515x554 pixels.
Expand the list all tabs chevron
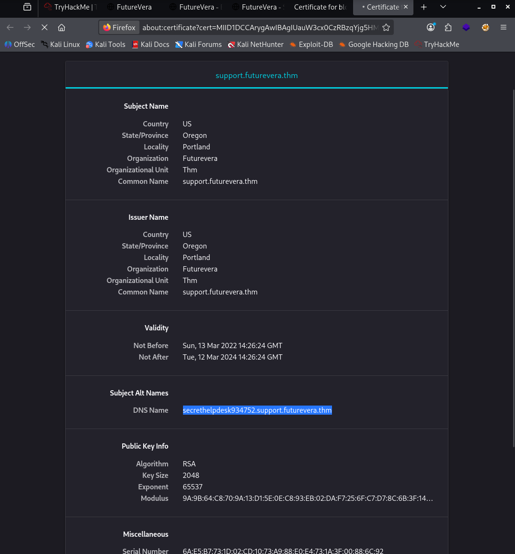pos(443,7)
